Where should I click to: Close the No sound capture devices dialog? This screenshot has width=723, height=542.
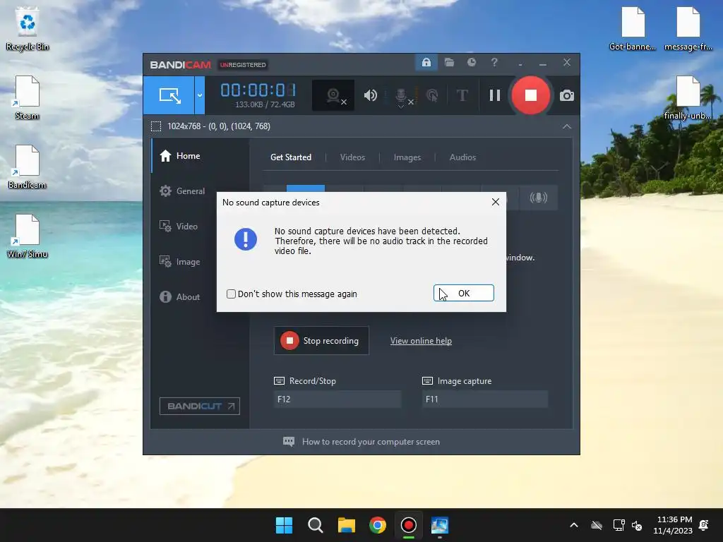495,202
